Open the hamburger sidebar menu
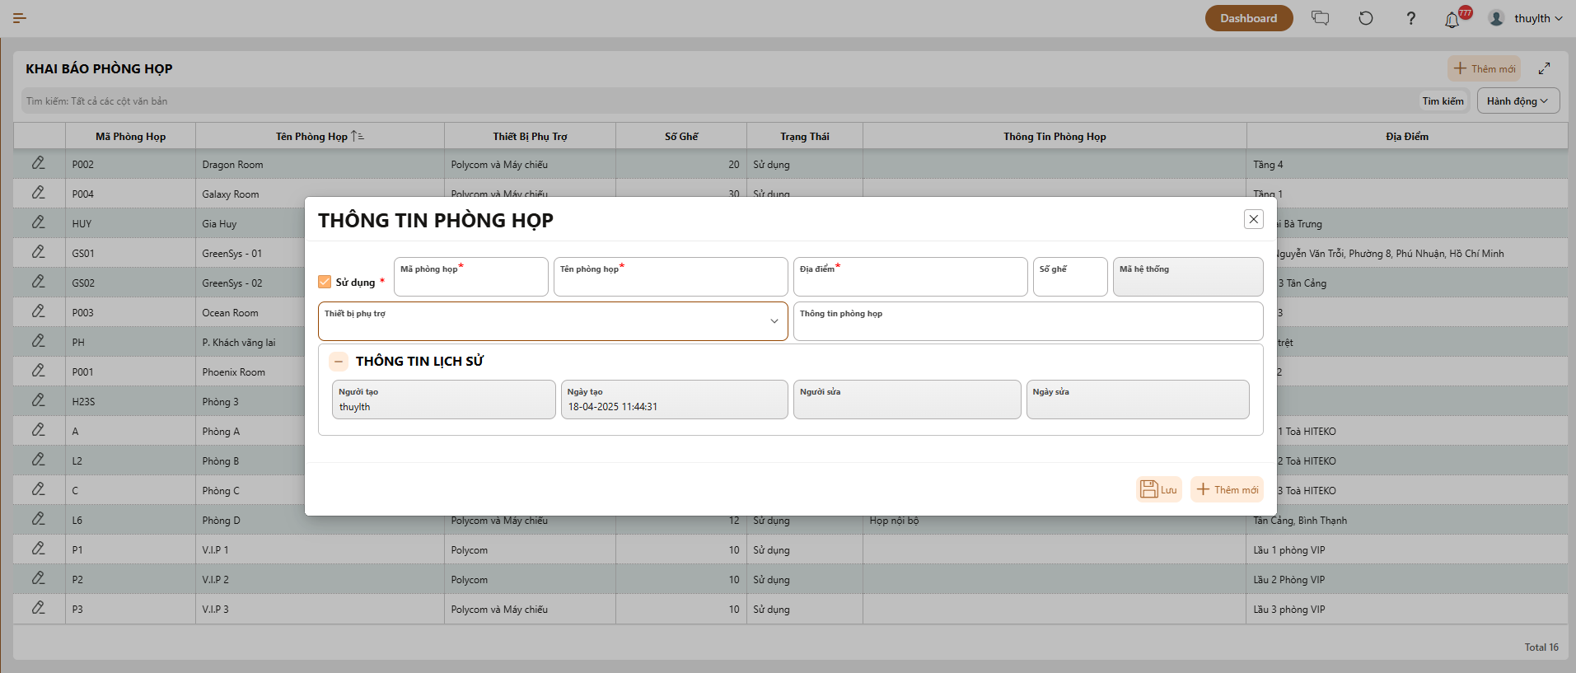 [x=20, y=18]
